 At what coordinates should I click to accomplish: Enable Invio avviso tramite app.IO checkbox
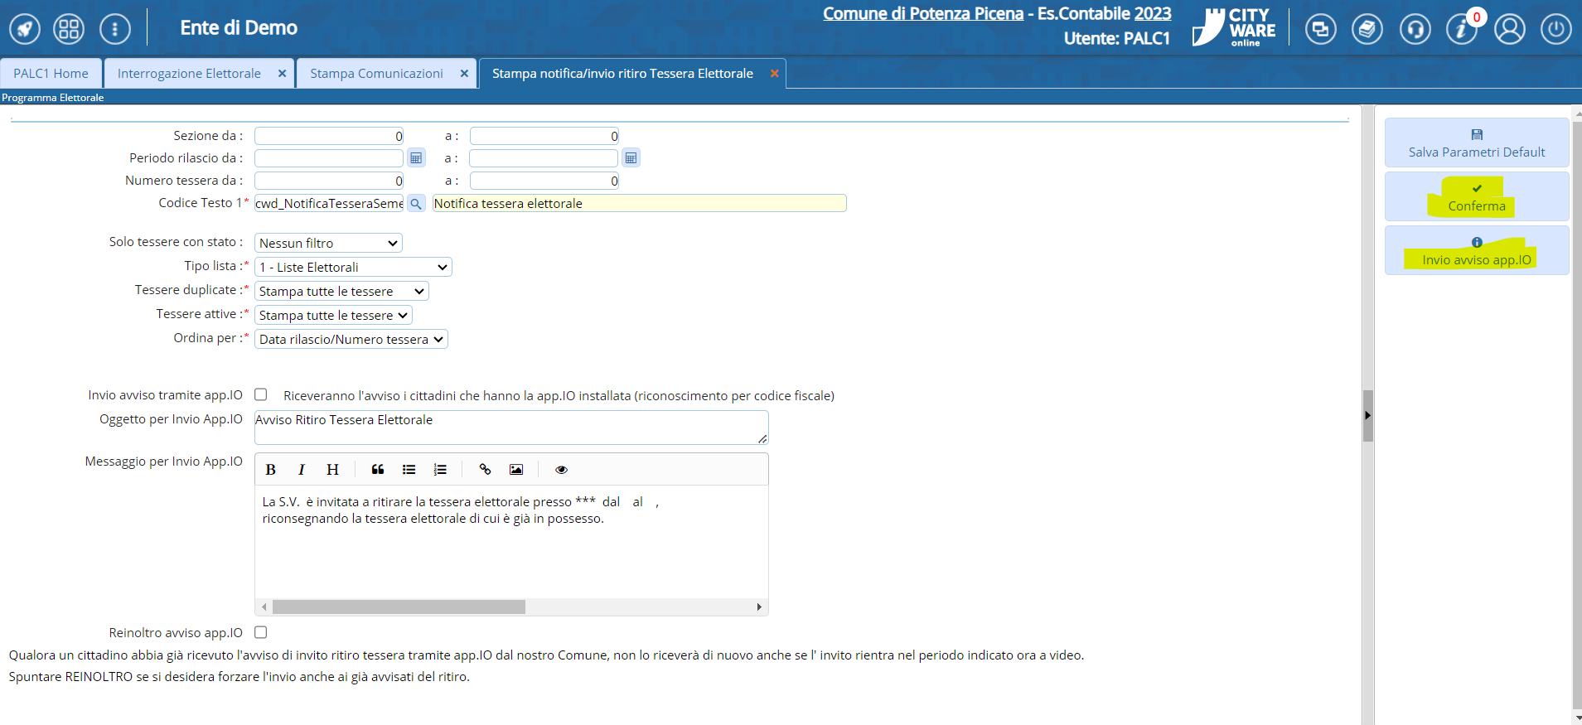[261, 395]
